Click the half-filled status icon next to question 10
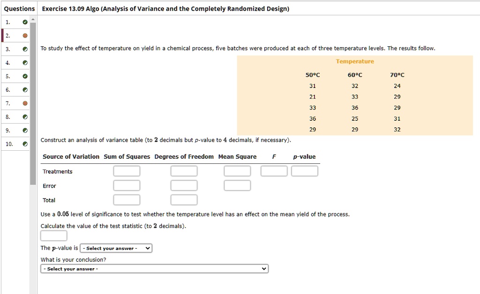 [x=25, y=144]
